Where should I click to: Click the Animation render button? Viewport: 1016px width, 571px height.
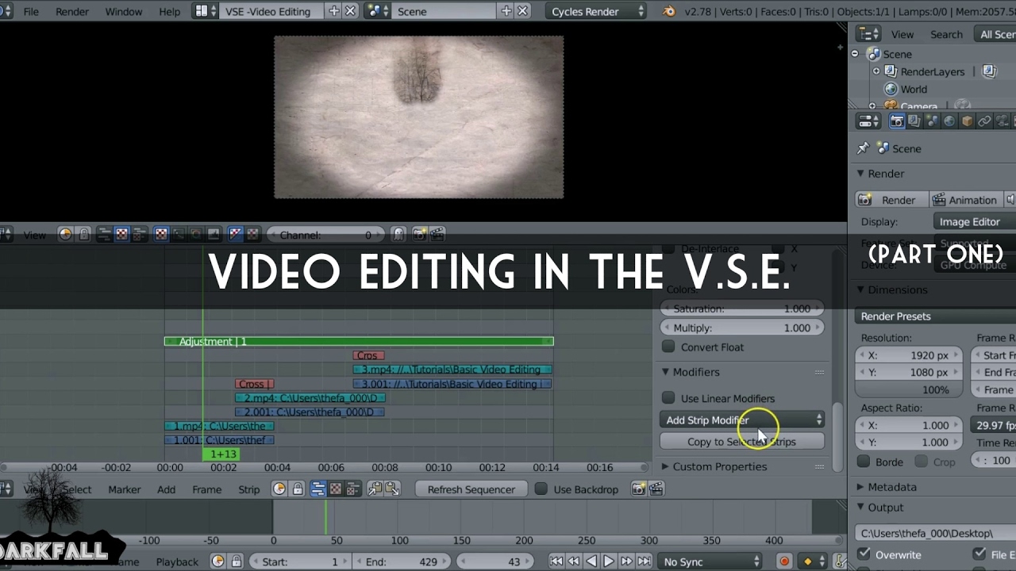coord(966,200)
